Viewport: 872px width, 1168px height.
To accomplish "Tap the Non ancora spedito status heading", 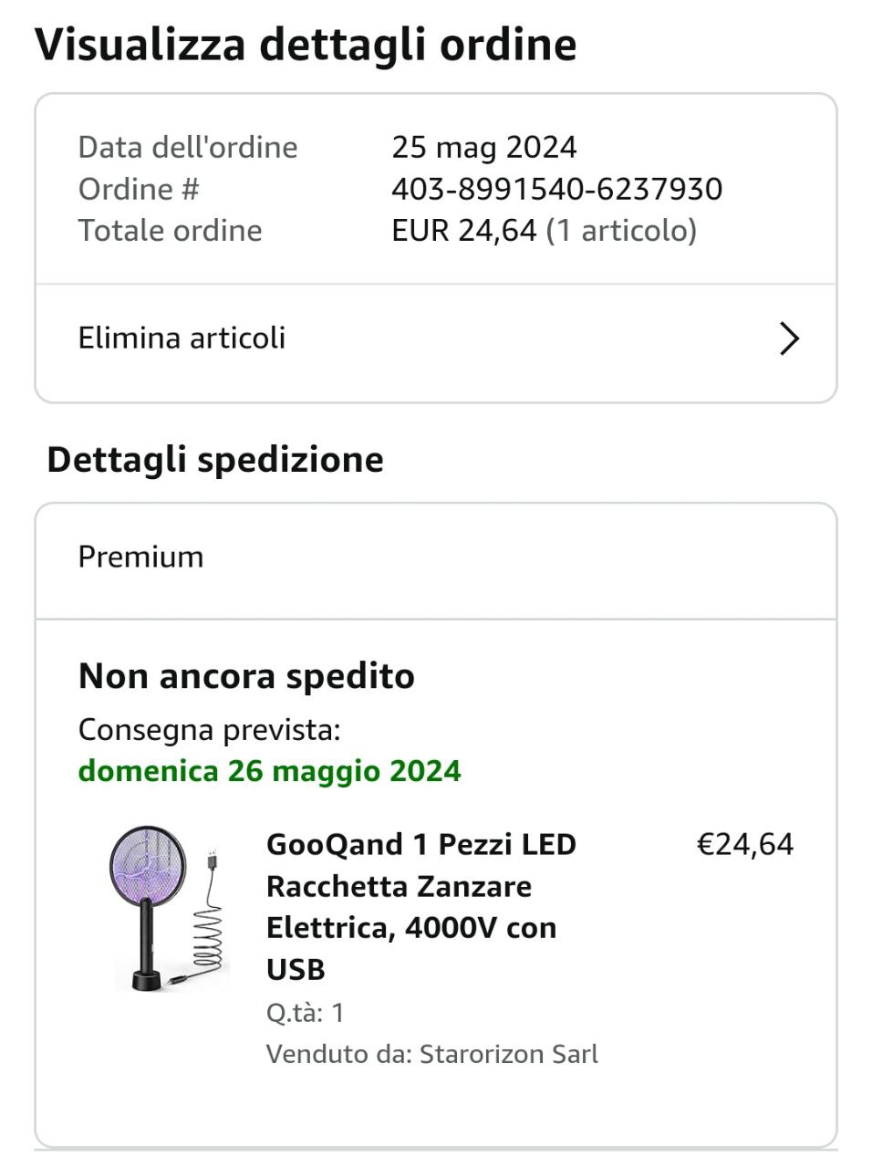I will coord(246,676).
